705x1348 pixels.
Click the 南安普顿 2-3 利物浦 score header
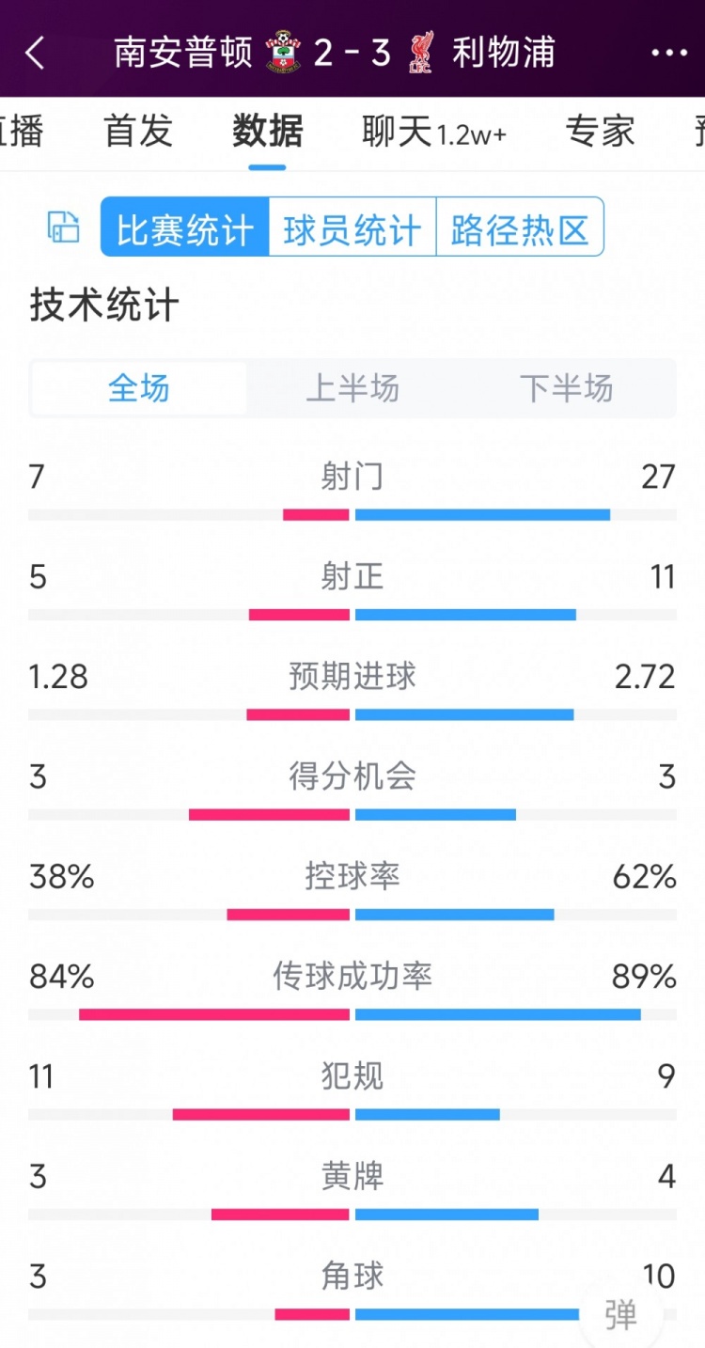pyautogui.click(x=352, y=54)
